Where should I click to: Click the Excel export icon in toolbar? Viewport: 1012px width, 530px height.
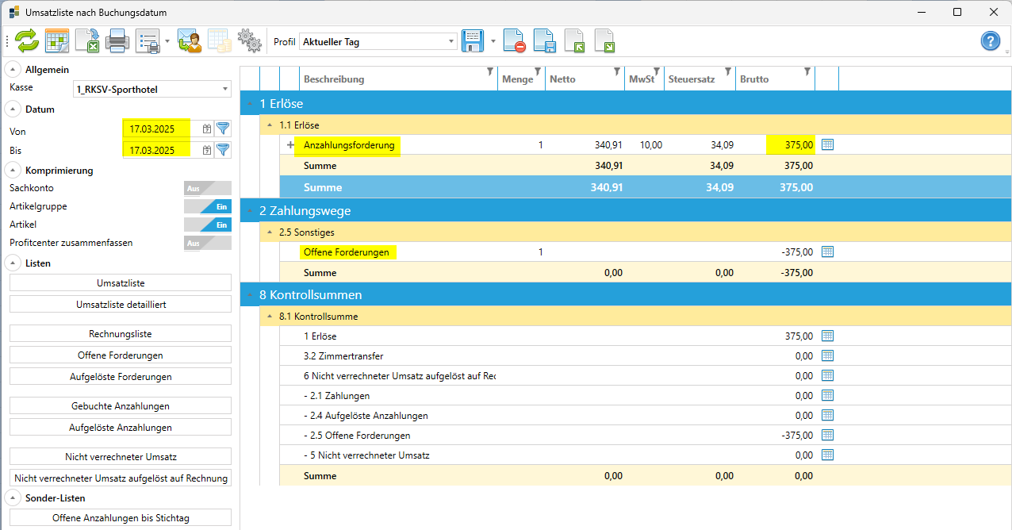coord(86,41)
